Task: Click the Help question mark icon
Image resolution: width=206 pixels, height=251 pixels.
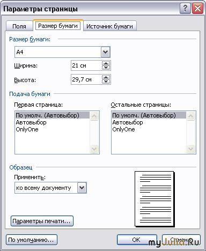Action: pos(185,9)
